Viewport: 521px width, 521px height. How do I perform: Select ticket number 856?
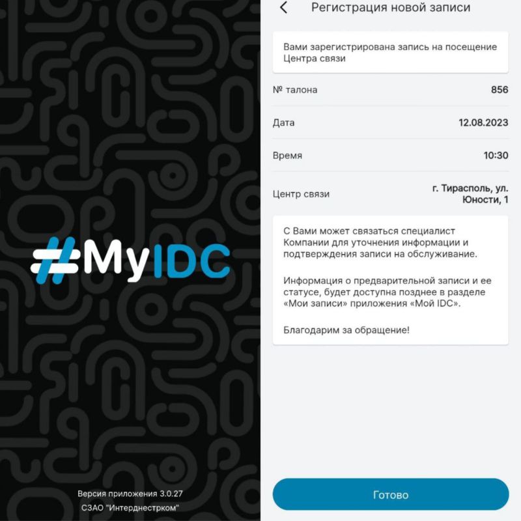pyautogui.click(x=499, y=90)
